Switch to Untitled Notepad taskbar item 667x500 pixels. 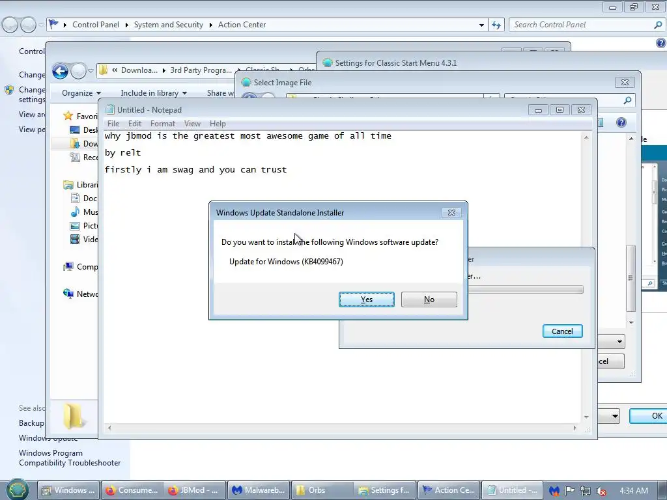coord(513,490)
